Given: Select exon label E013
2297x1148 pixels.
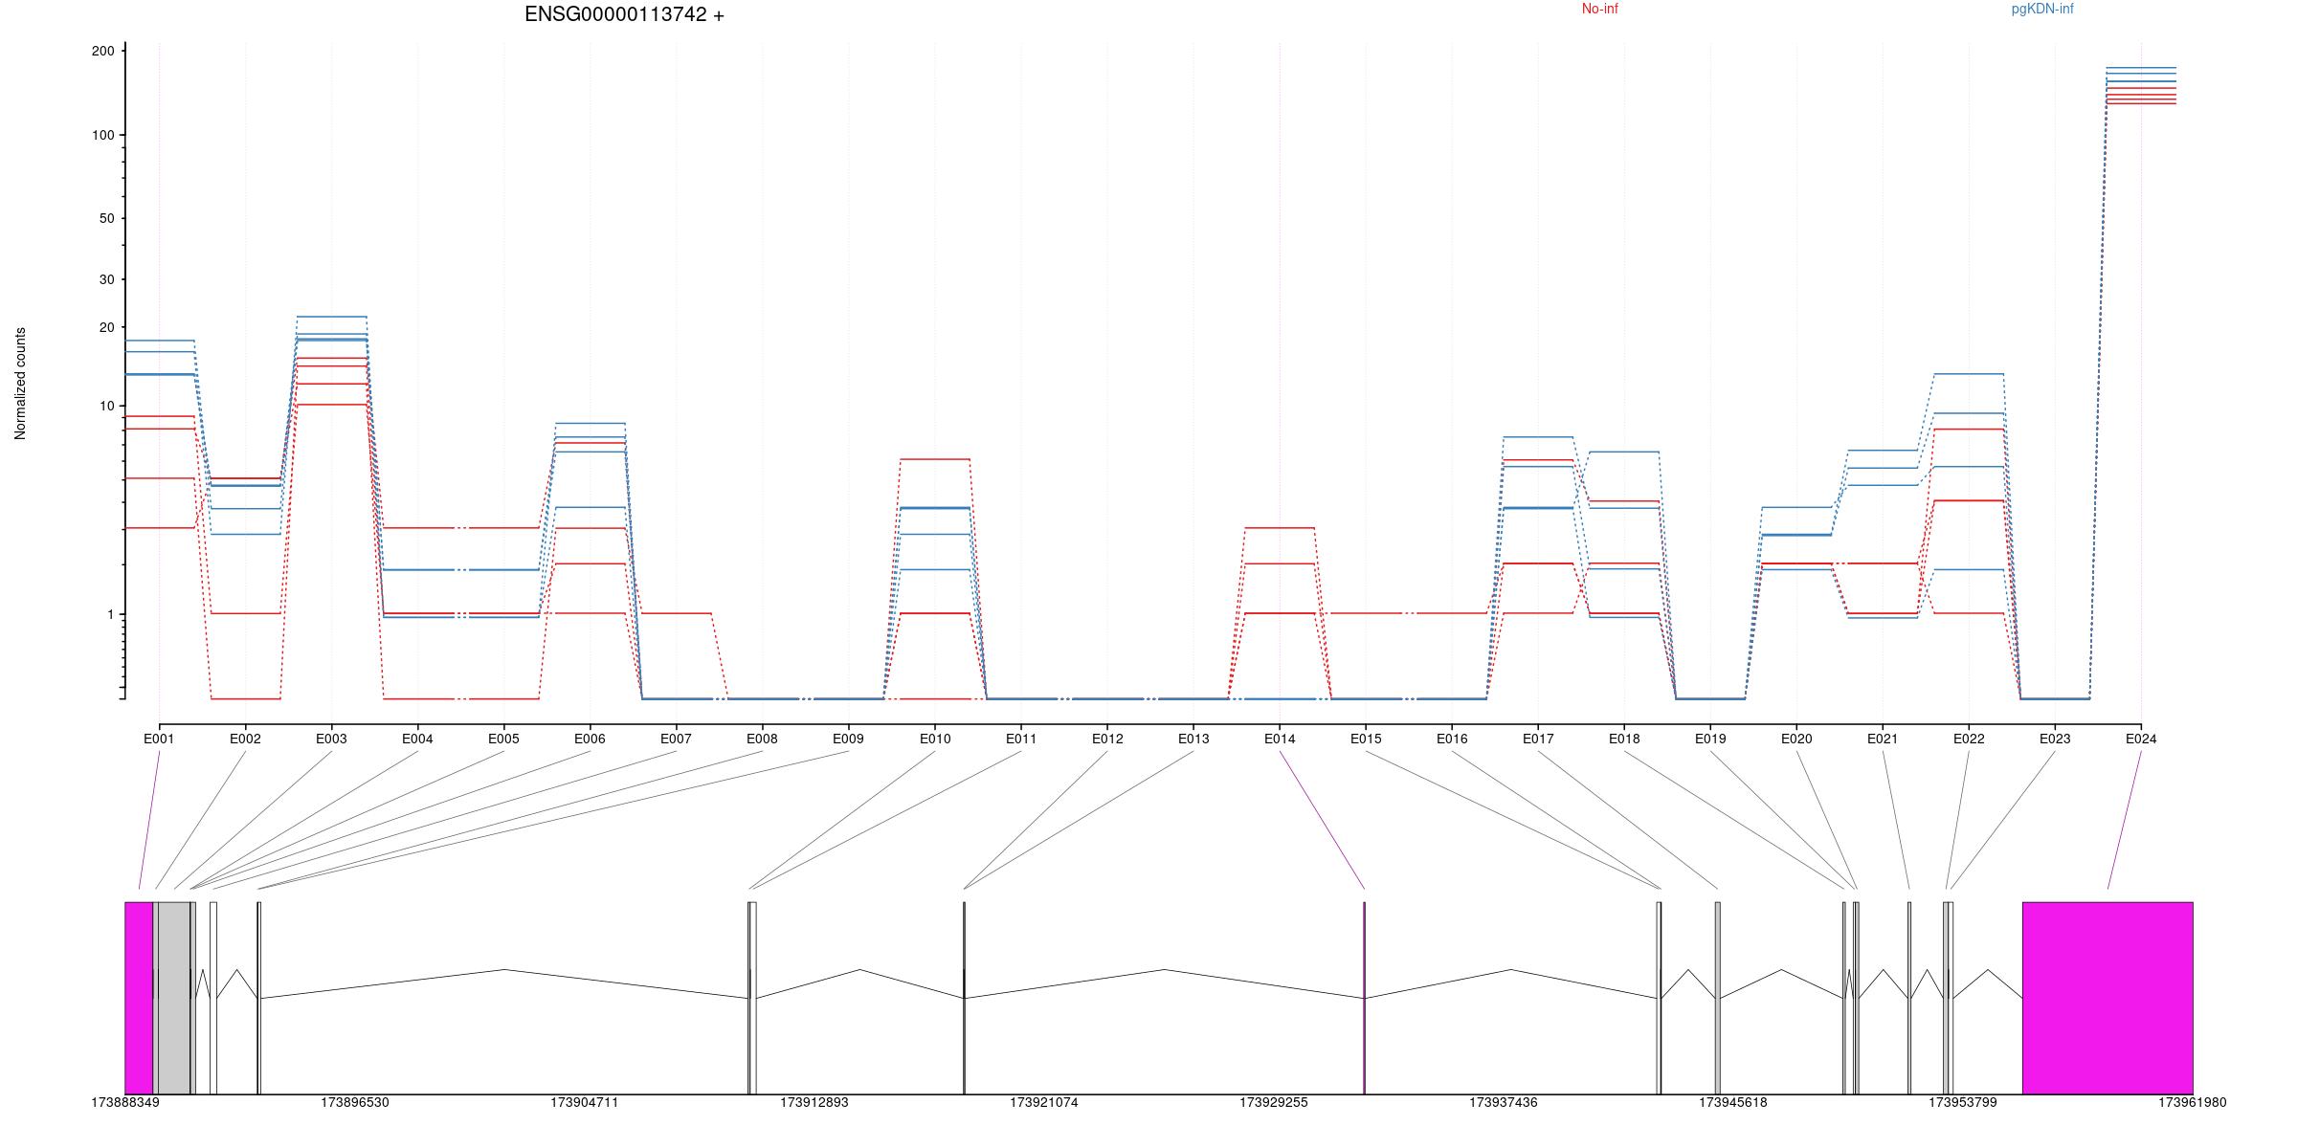Looking at the screenshot, I should pos(1193,739).
